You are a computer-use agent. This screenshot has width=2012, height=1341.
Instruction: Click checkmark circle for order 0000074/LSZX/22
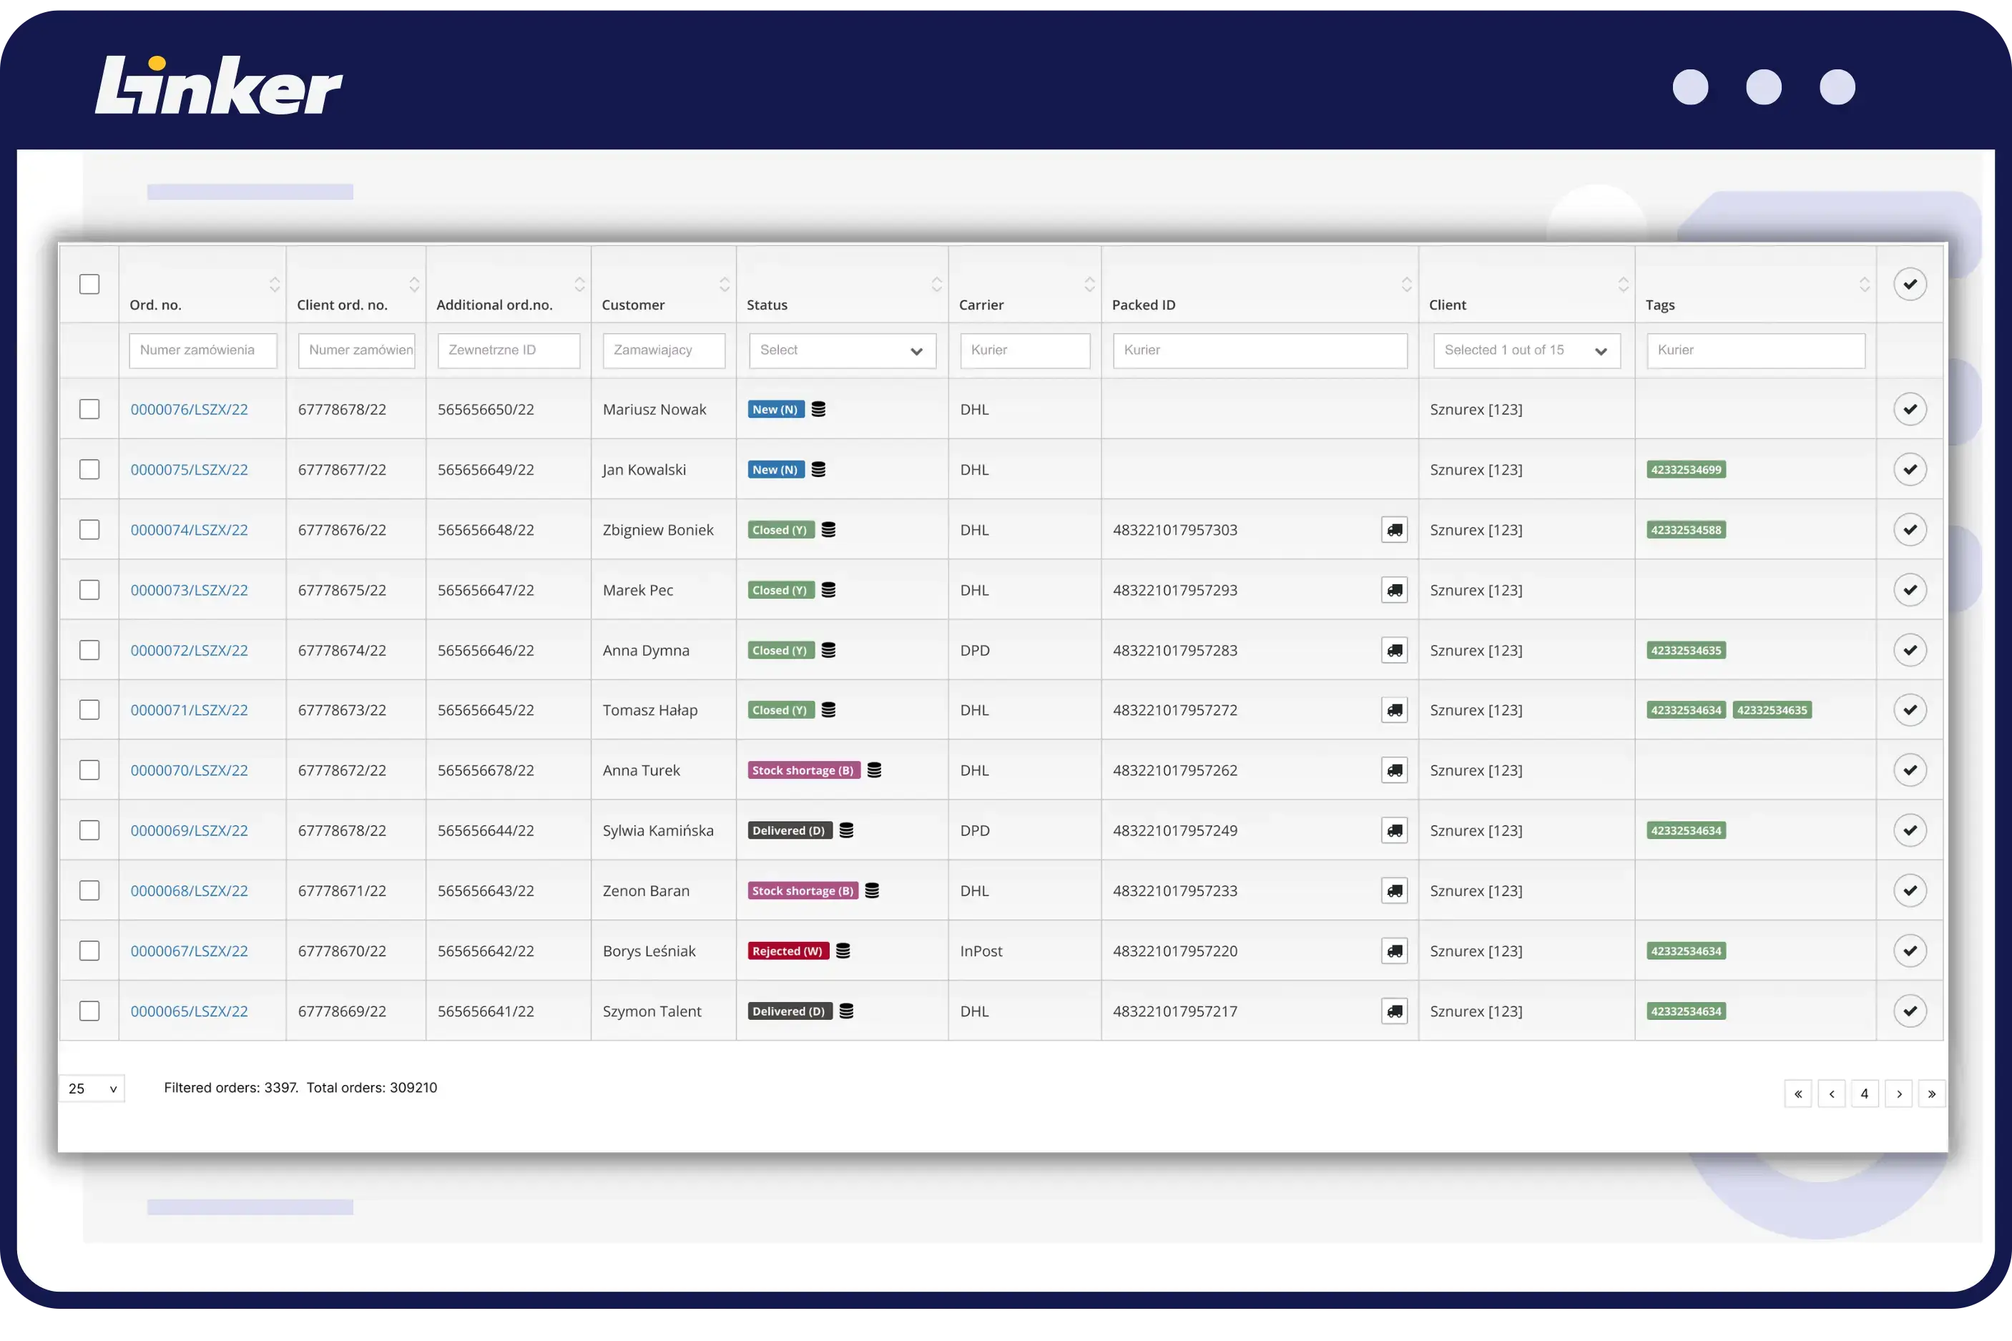(1910, 530)
